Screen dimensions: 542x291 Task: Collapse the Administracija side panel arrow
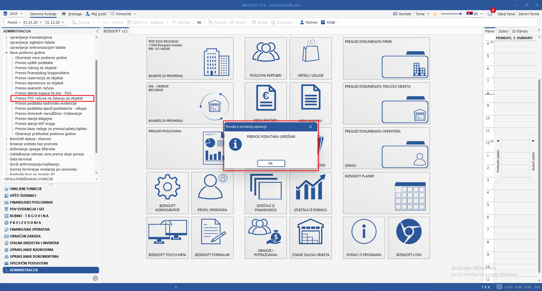coord(97,31)
